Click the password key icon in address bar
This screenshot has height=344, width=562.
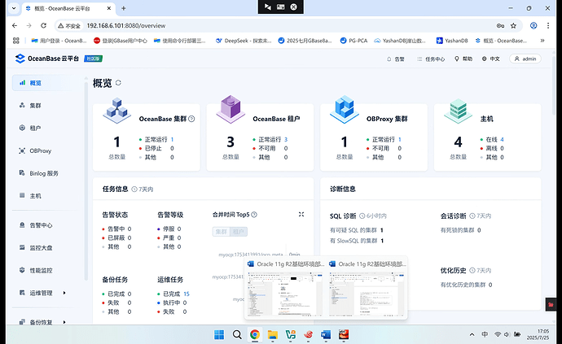coord(500,26)
